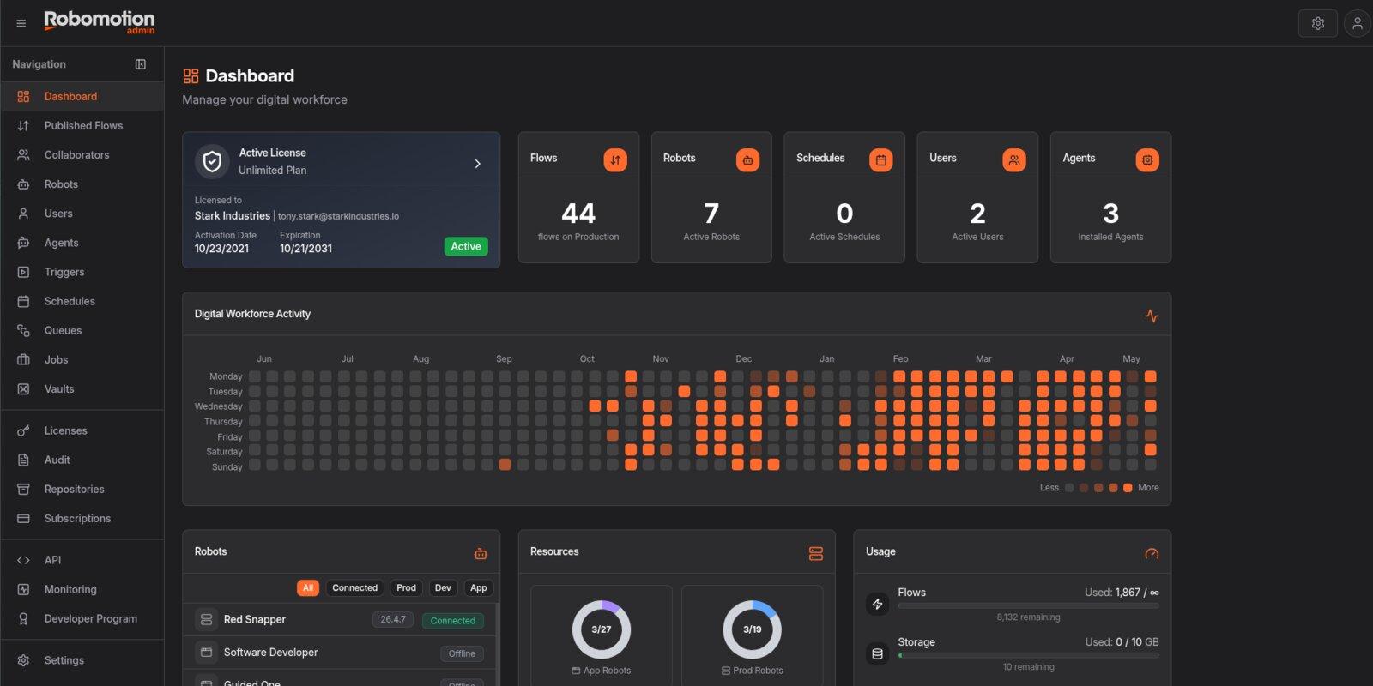Image resolution: width=1373 pixels, height=686 pixels.
Task: Click the 7 Active Robots count
Action: coord(711,214)
